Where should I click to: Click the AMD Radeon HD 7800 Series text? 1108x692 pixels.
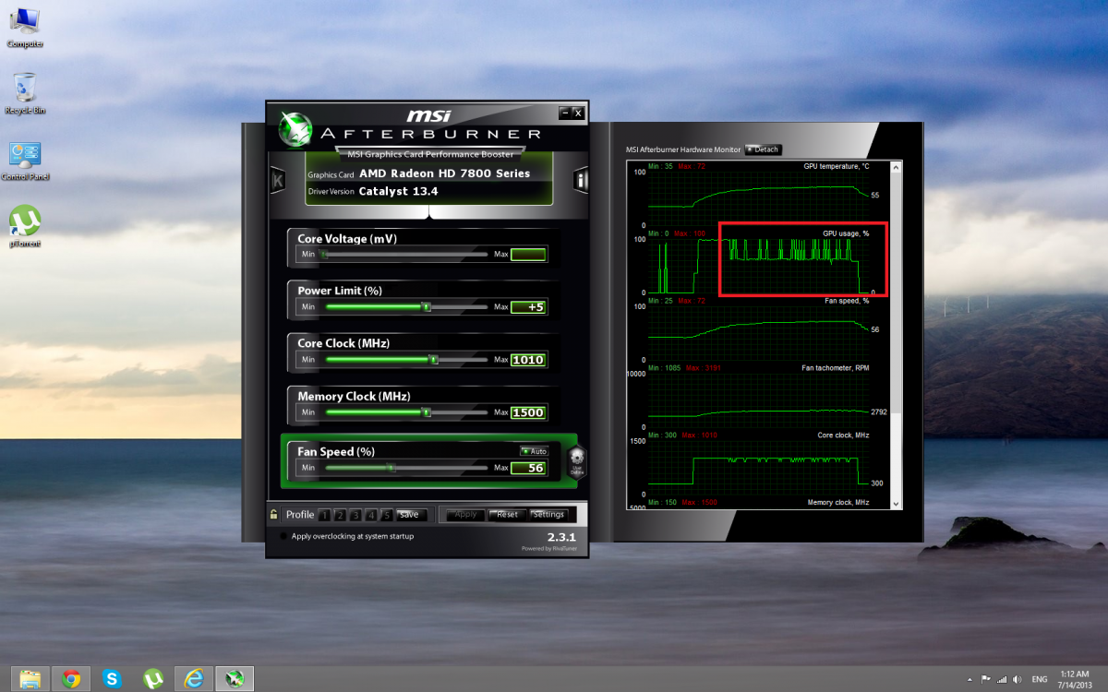coord(445,173)
